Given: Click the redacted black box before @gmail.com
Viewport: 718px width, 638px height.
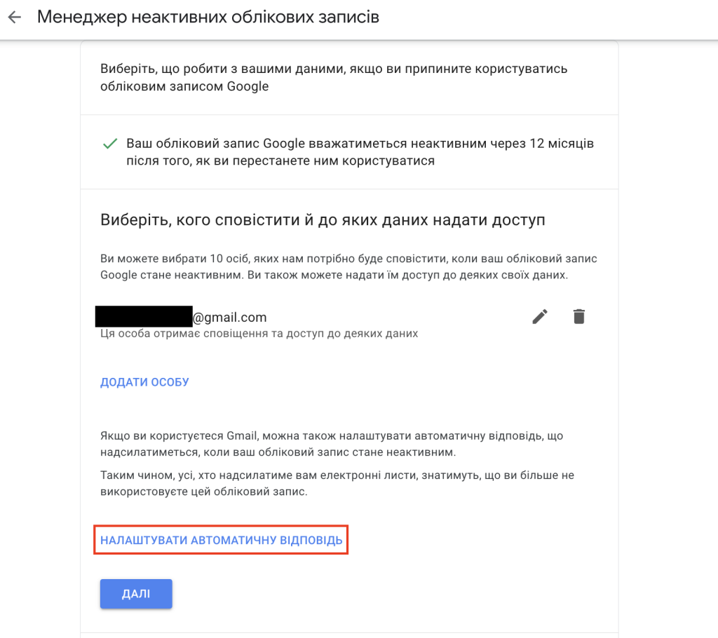Looking at the screenshot, I should (x=144, y=316).
